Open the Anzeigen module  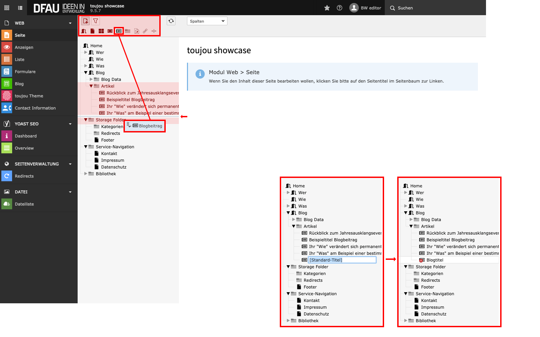pos(24,48)
